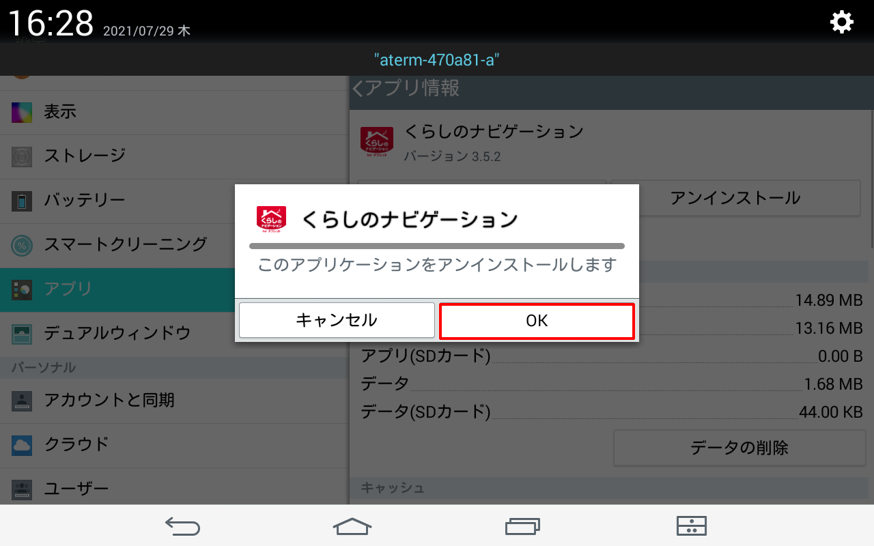Screen dimensions: 874x546
Task: Click the クラウド cloud icon
Action: tap(22, 446)
